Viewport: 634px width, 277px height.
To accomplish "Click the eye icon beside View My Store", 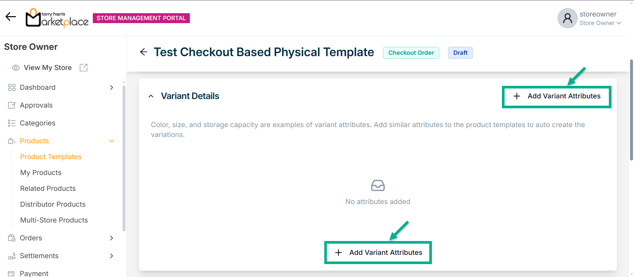I will tap(16, 68).
